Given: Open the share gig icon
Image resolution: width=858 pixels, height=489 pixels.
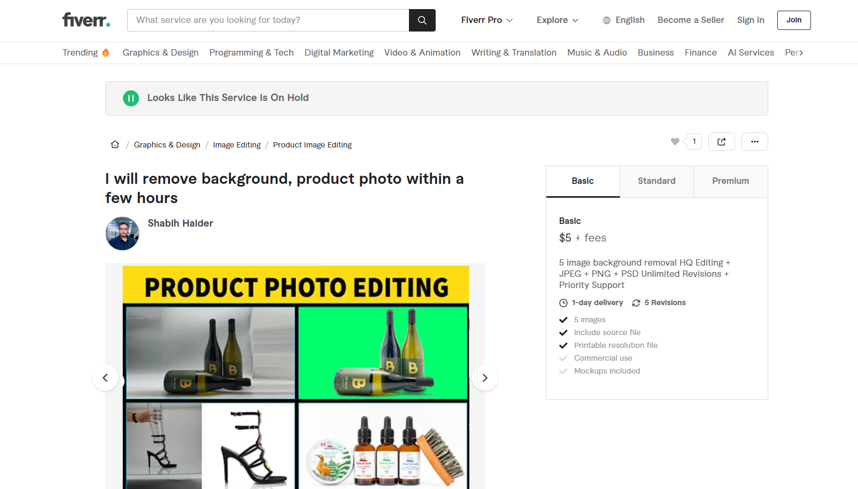Looking at the screenshot, I should pos(721,142).
